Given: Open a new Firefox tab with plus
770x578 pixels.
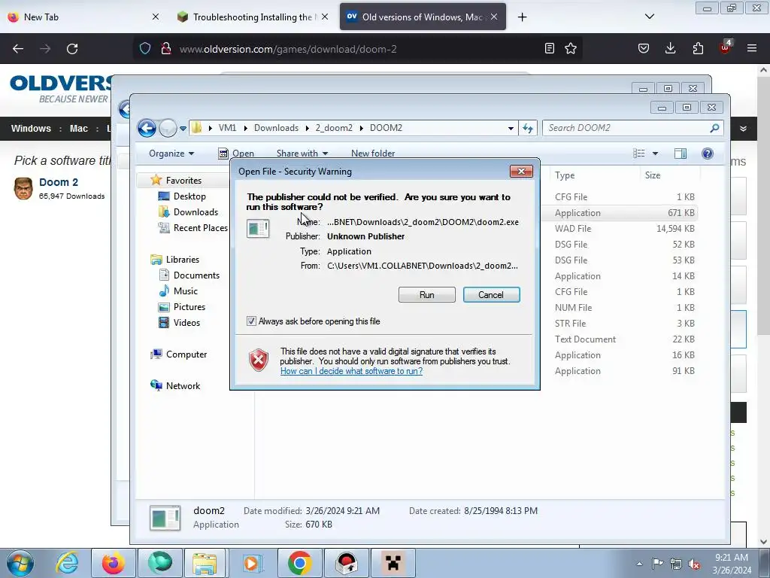Looking at the screenshot, I should [x=522, y=17].
